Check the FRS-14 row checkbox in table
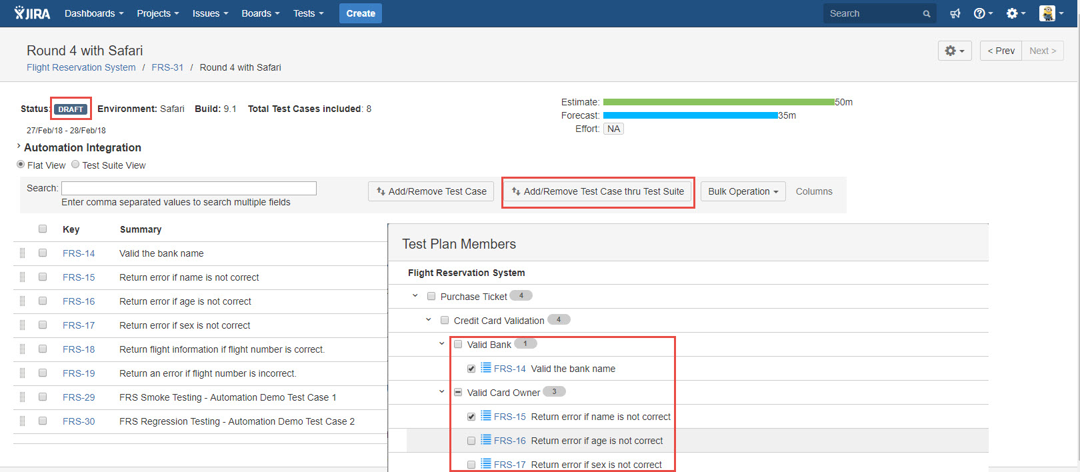1080x472 pixels. pyautogui.click(x=43, y=253)
